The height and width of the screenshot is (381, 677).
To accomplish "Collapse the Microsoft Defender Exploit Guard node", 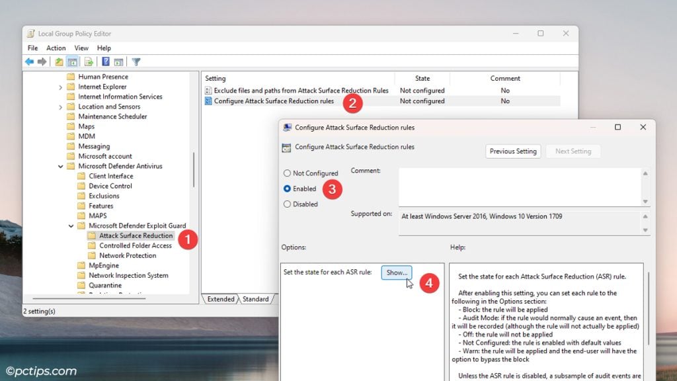I will click(x=70, y=226).
